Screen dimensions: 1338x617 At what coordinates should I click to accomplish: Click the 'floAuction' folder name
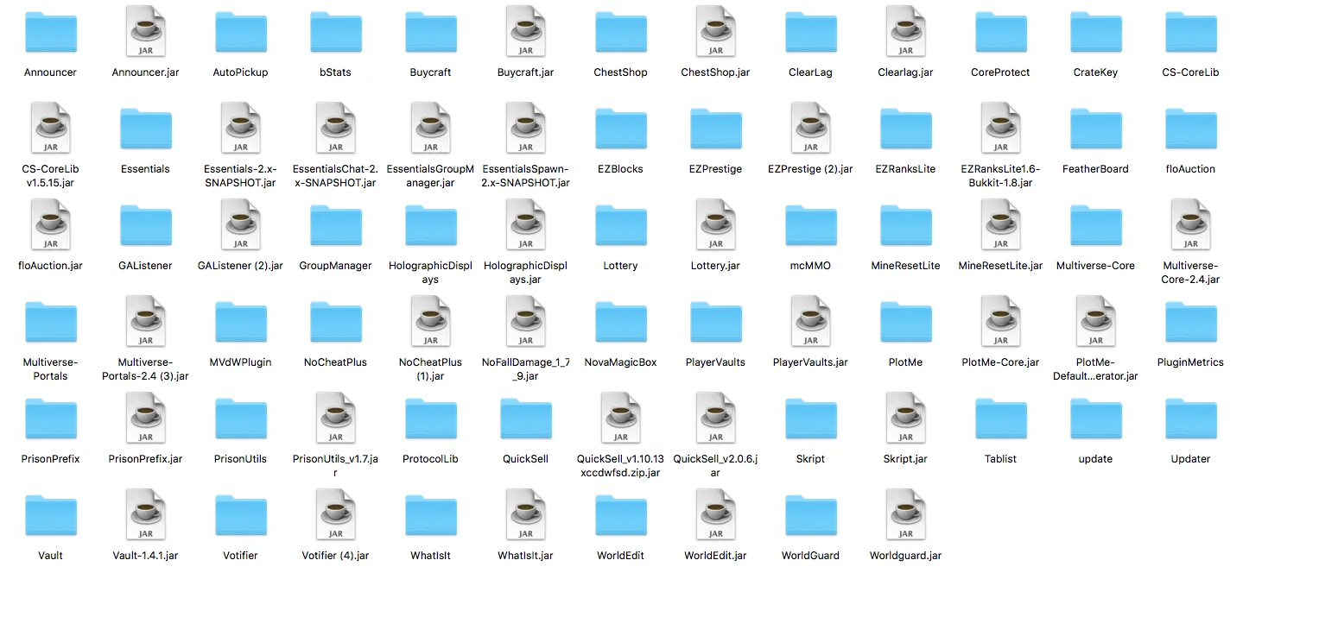click(x=1190, y=169)
